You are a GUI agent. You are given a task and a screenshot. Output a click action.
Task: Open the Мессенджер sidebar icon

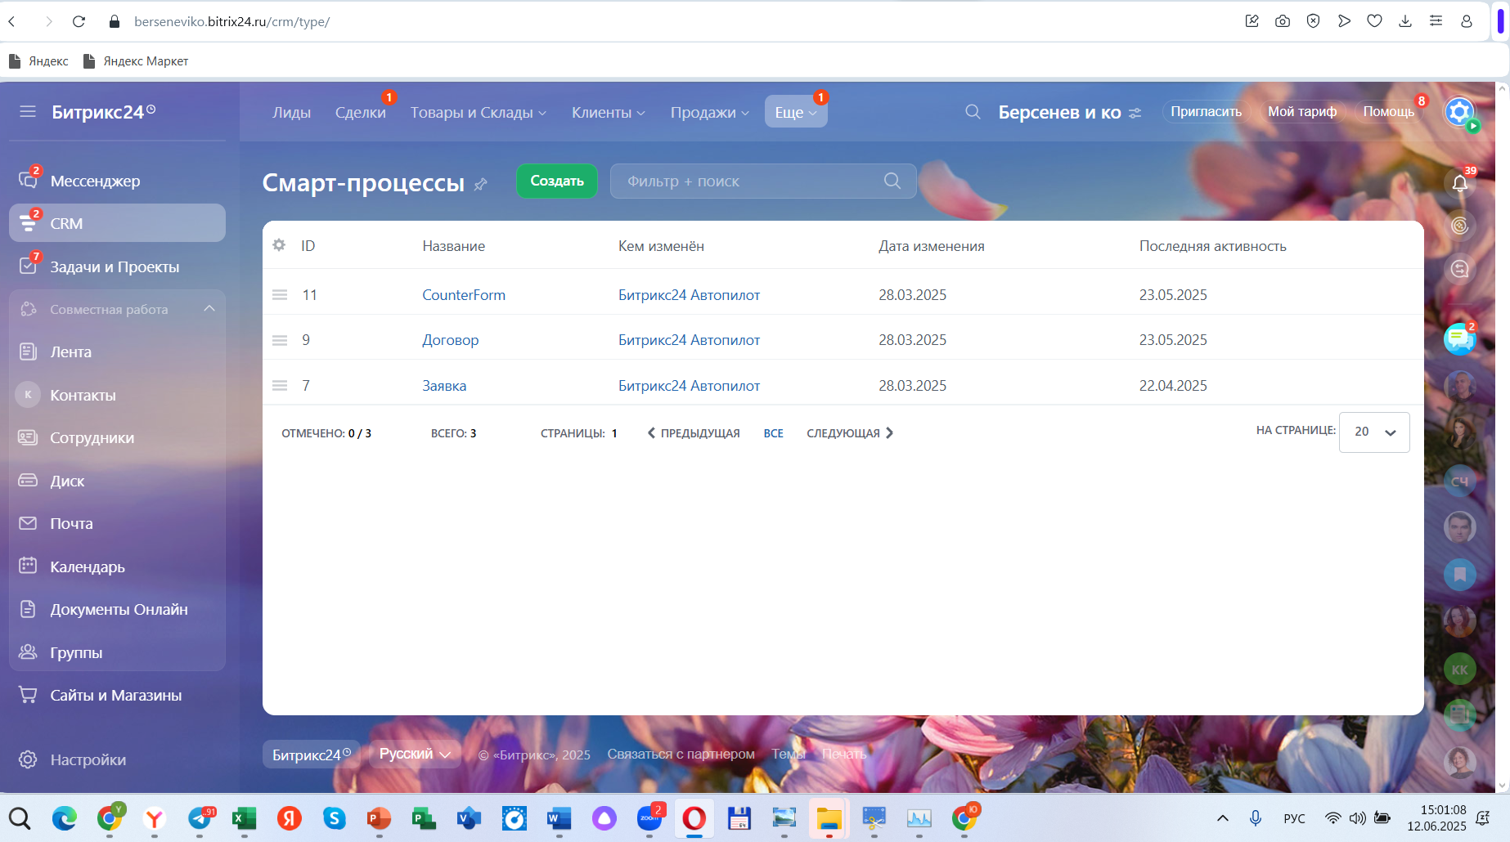click(x=28, y=181)
